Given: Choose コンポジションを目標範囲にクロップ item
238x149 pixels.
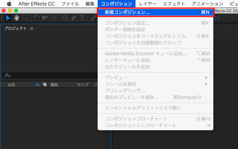Looking at the screenshot, I should coord(155,43).
